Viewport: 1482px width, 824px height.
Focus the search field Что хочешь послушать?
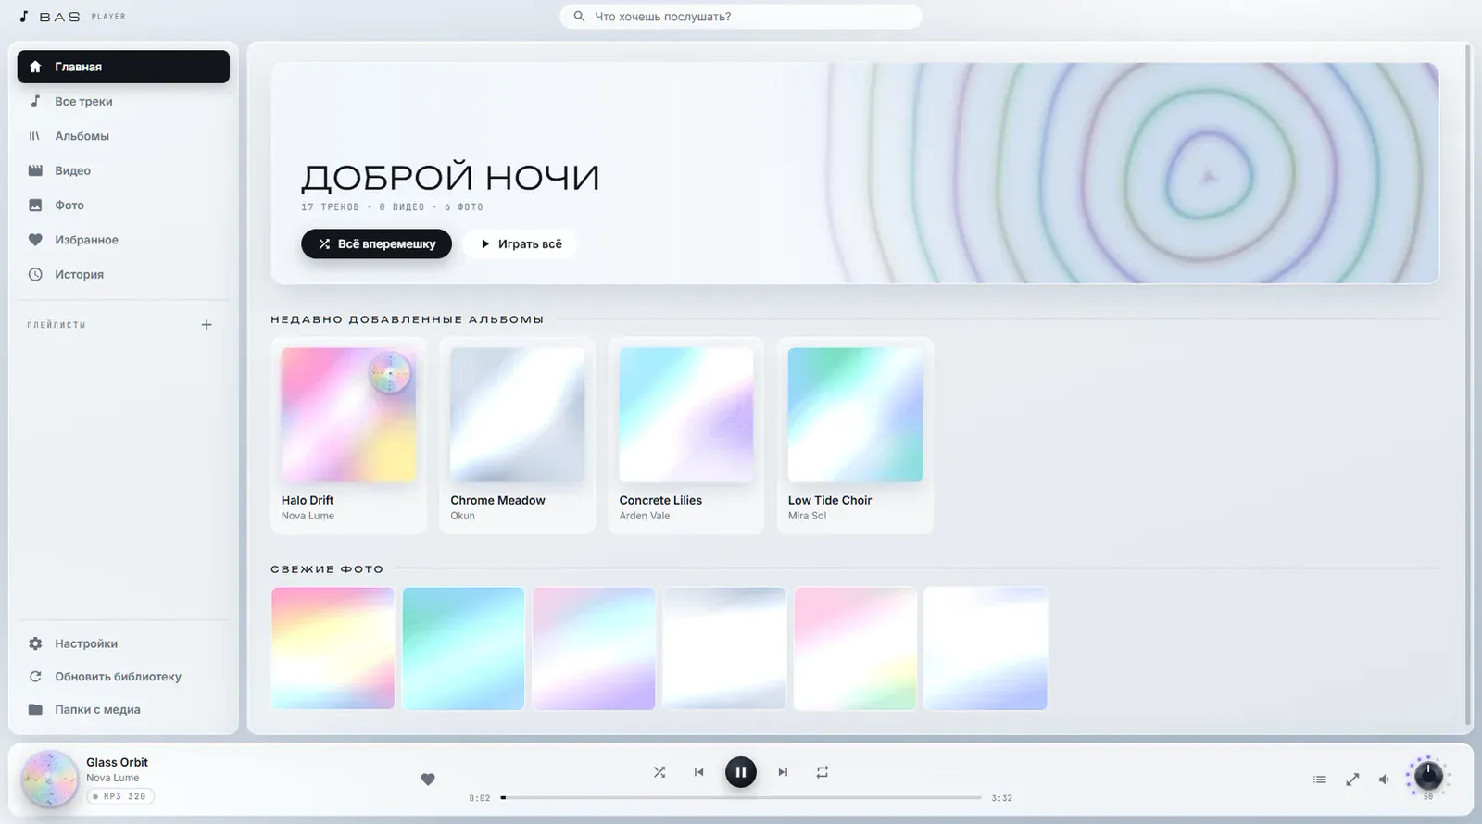pos(741,17)
